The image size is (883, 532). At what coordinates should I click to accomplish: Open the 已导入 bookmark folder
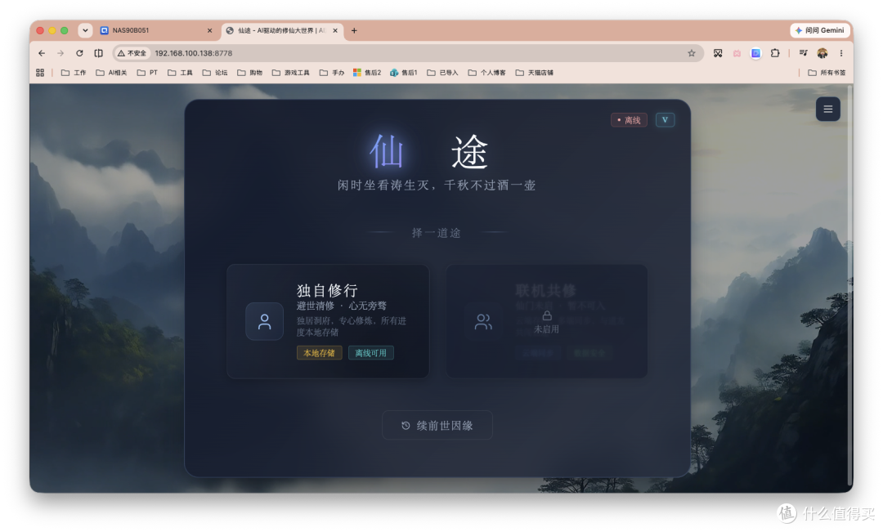(442, 73)
